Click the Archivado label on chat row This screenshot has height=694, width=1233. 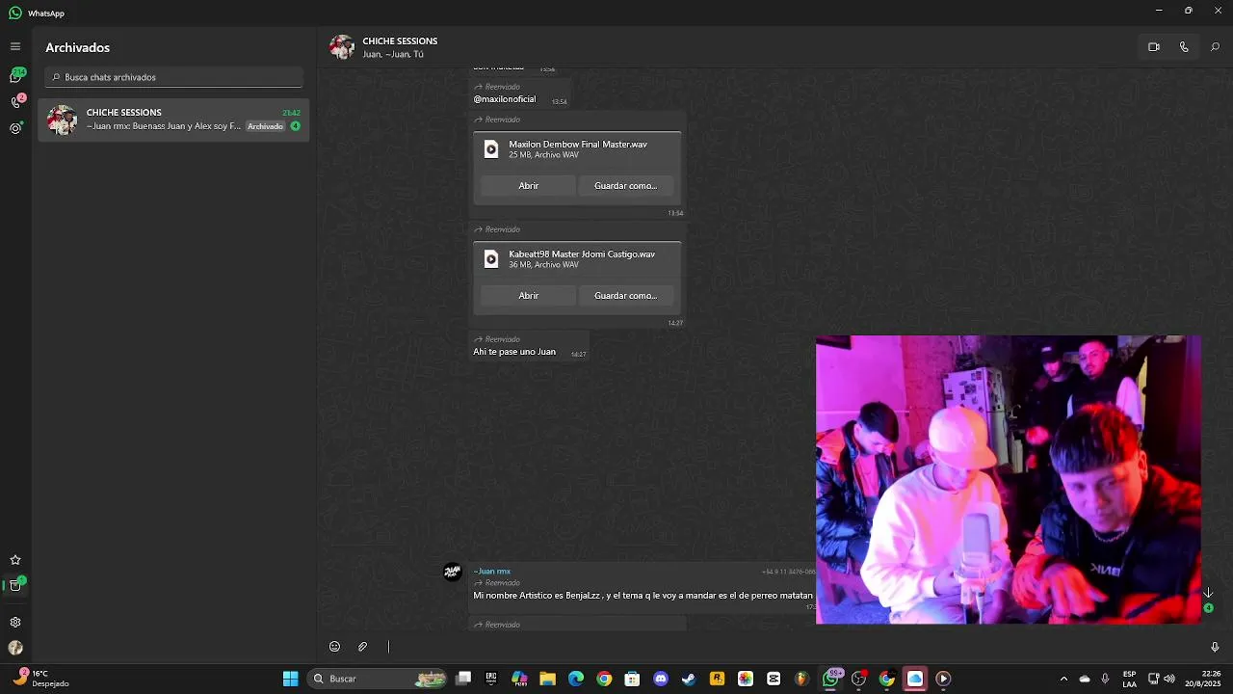[x=265, y=126]
